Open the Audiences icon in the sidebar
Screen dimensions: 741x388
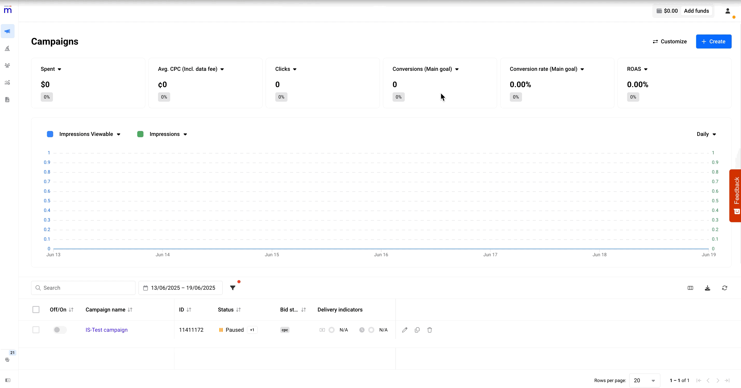[x=8, y=66]
